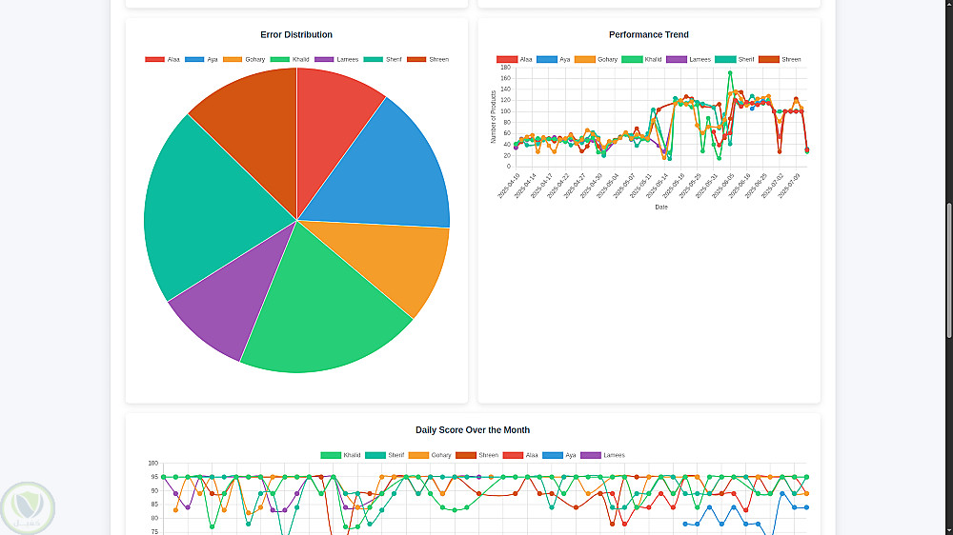Screen dimensions: 953x535
Task: Hide Lamees series in Performance Trend legend
Action: 688,60
